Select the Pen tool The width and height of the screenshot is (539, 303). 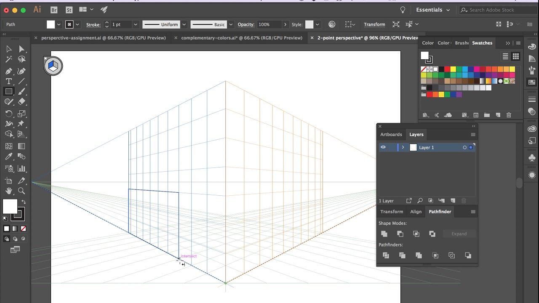pos(9,71)
